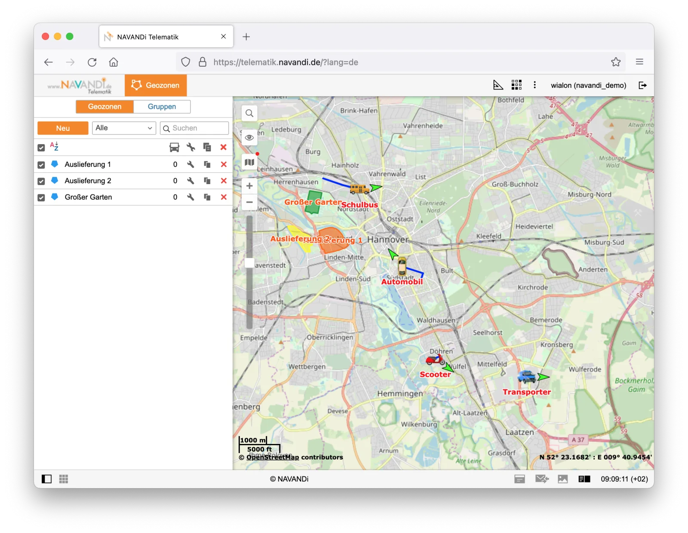Select the Transporter vehicle on the map
The image size is (688, 533).
click(x=527, y=377)
